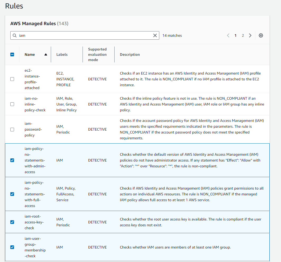Sort by Name ascending arrow
Screen dimensions: 281x262
point(46,54)
